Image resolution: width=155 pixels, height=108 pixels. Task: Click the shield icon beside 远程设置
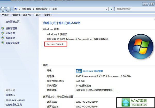(3, 33)
